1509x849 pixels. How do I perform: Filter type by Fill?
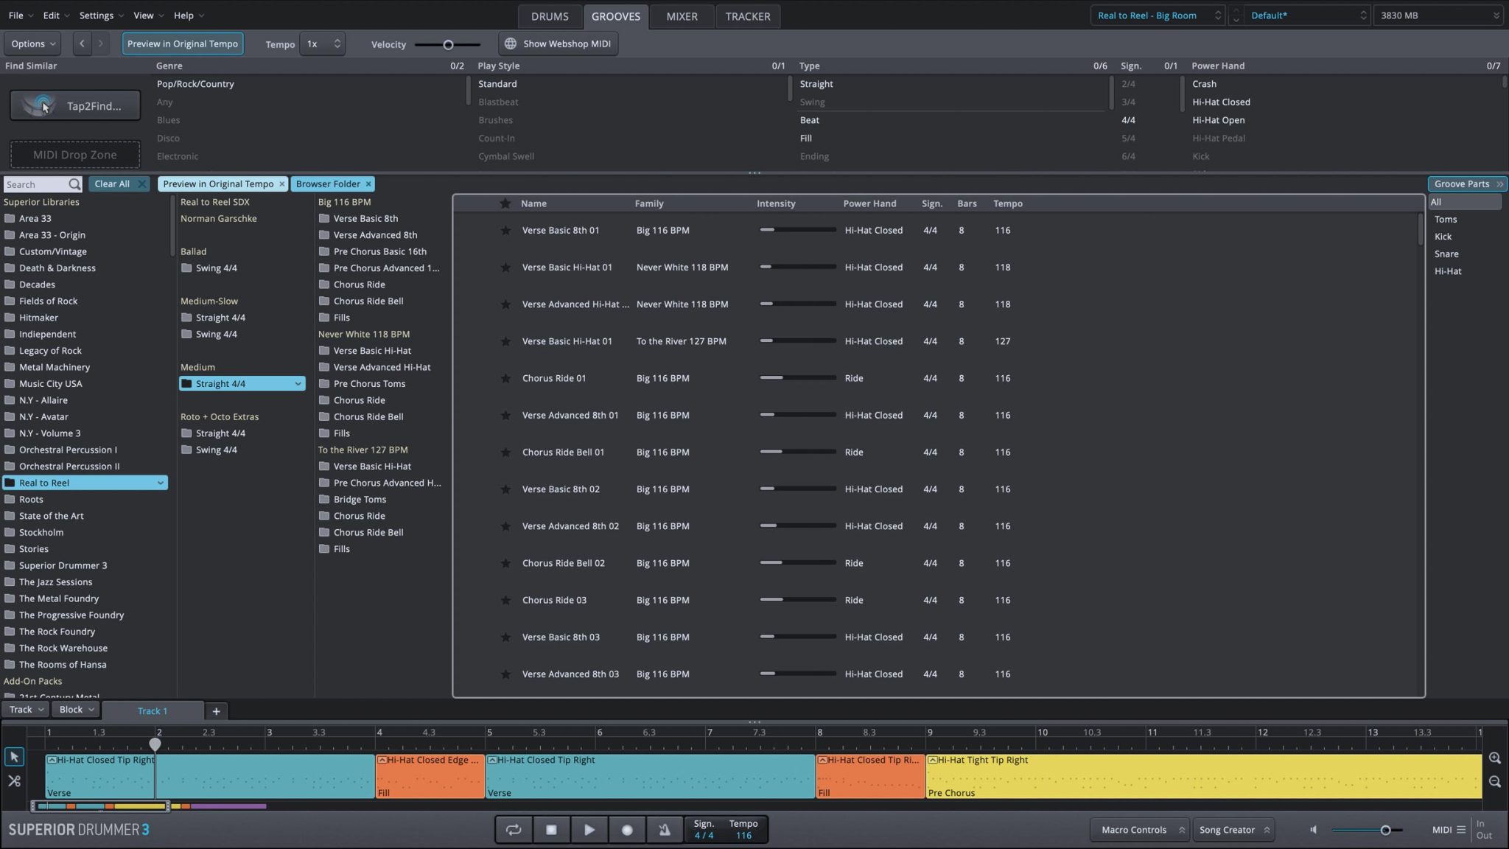[x=806, y=139]
